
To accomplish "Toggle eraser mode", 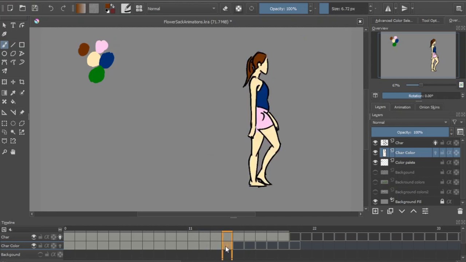I will 225,8.
